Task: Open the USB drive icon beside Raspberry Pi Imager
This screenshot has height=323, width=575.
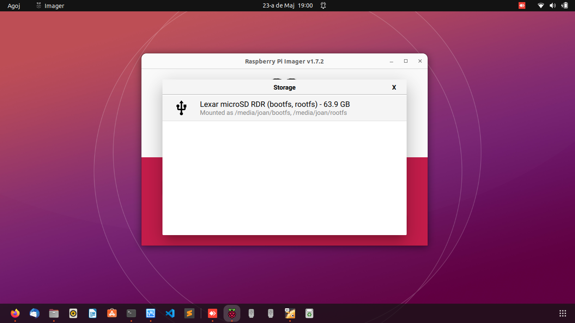Action: (x=251, y=313)
